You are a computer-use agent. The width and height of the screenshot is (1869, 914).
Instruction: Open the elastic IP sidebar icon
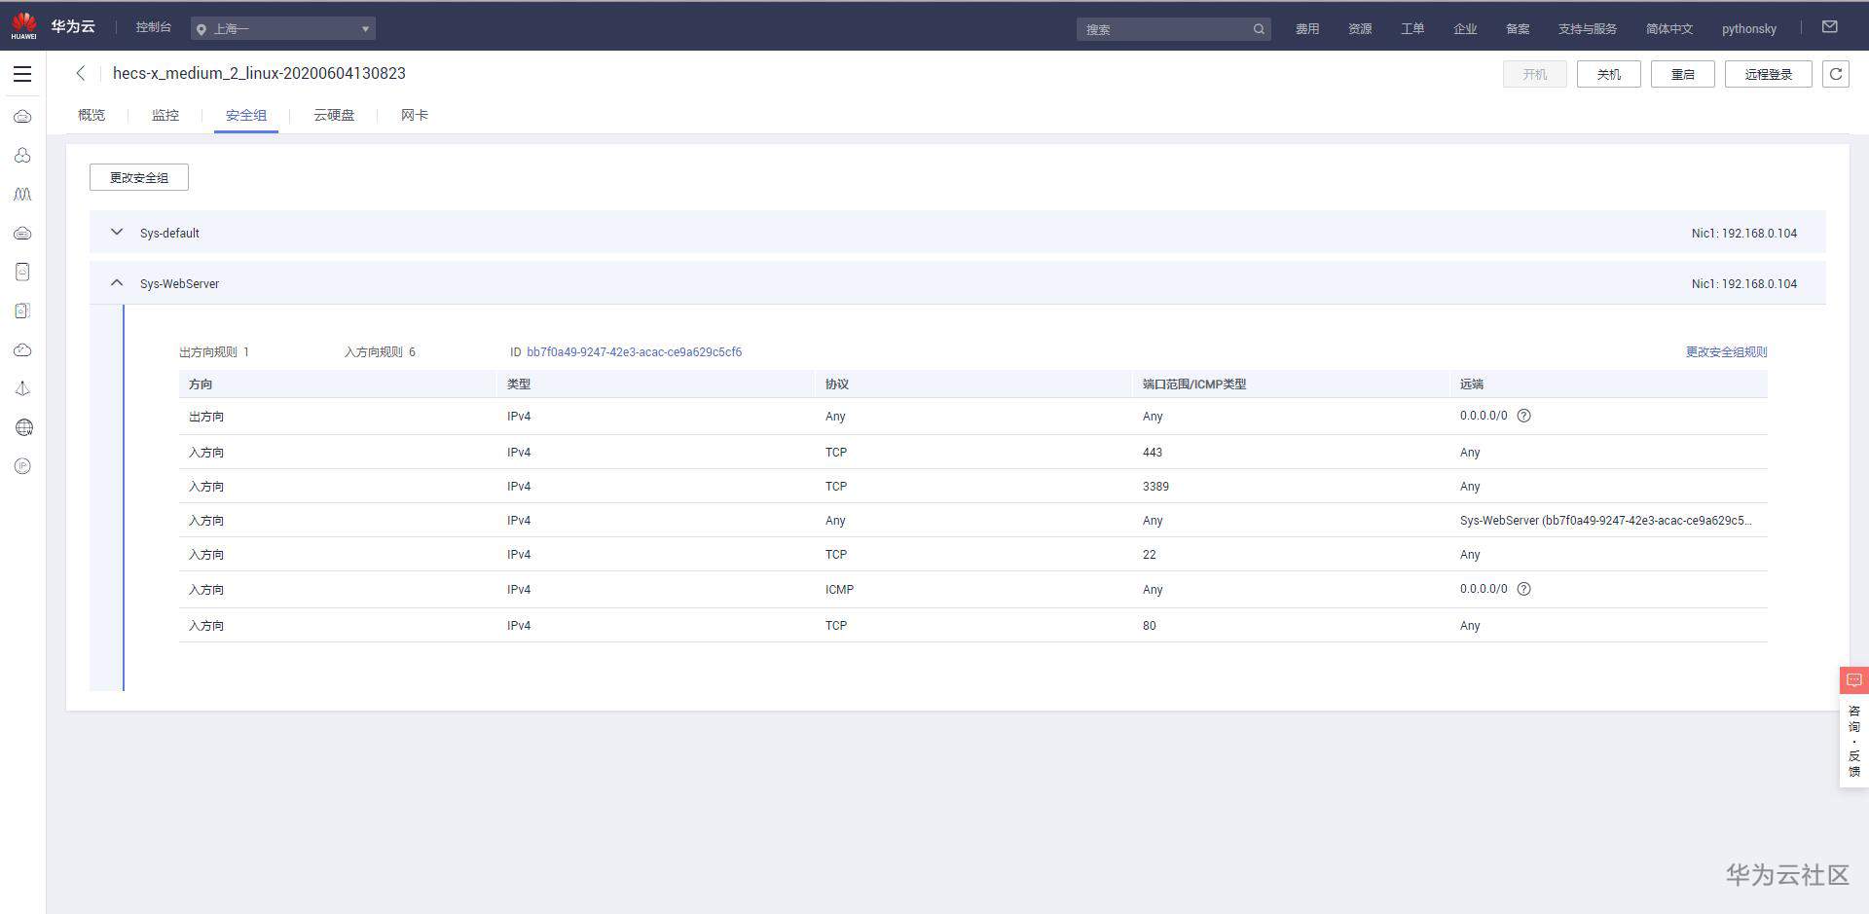point(22,466)
